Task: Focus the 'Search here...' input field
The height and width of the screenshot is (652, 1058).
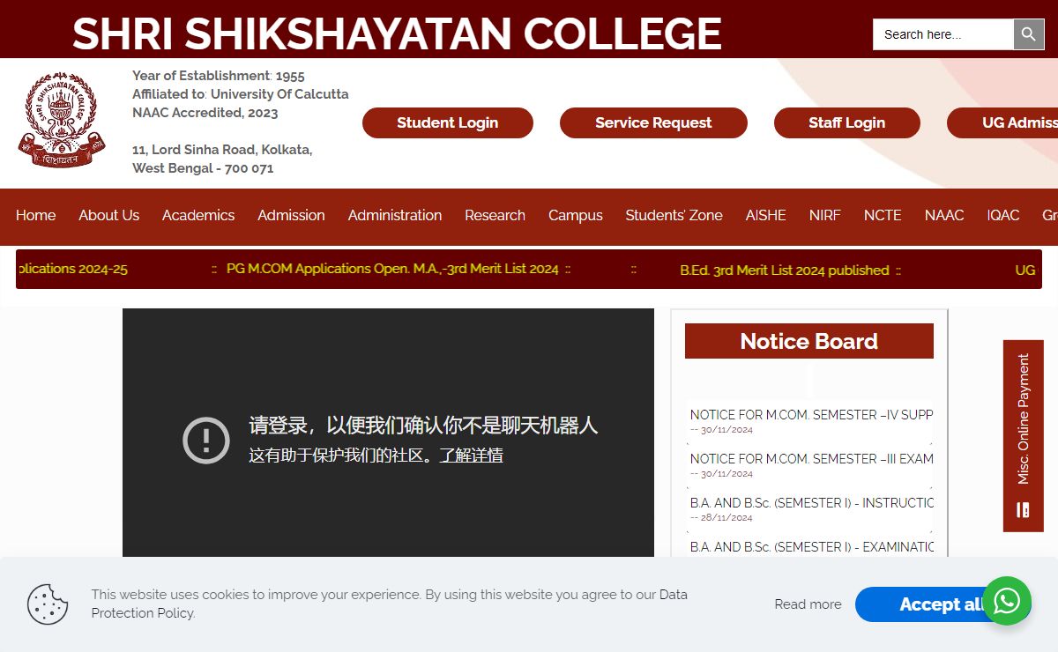Action: pos(943,34)
